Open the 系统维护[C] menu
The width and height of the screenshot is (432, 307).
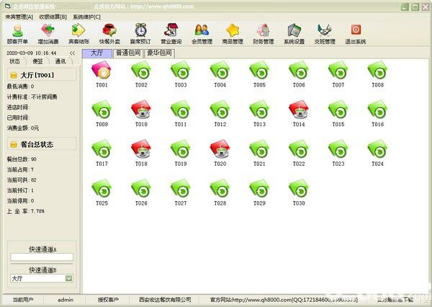coord(86,17)
